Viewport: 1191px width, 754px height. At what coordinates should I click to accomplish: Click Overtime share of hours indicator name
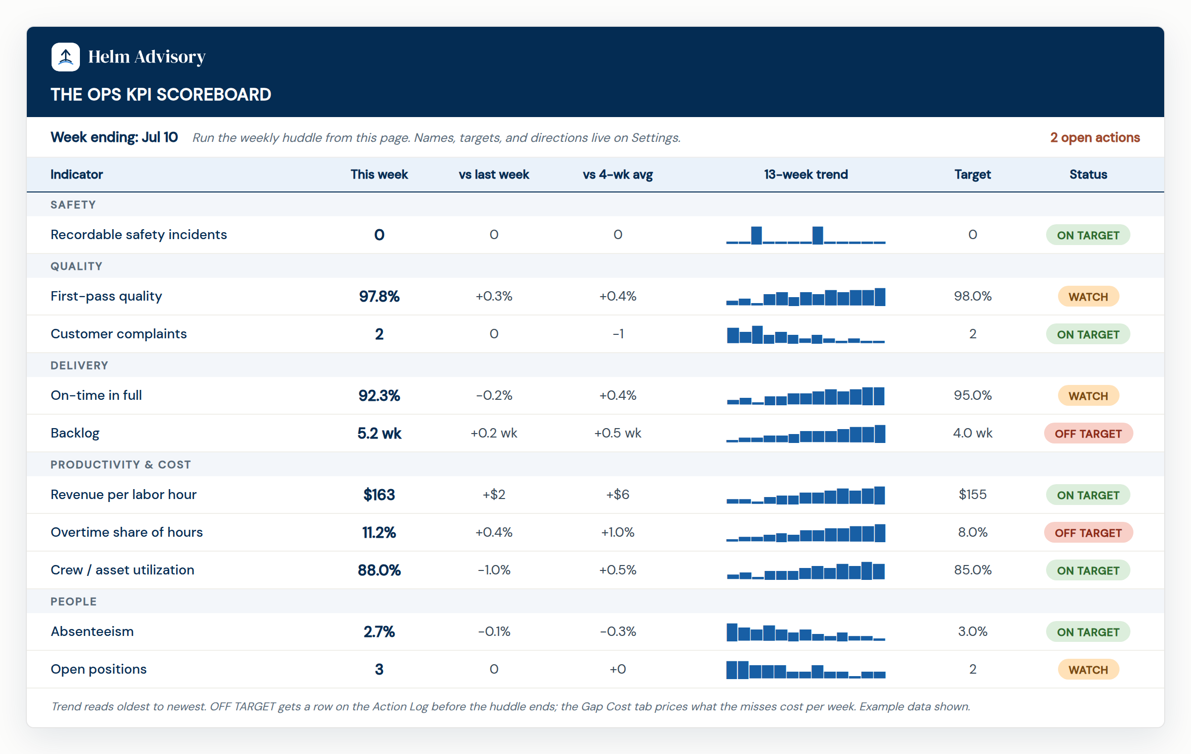pos(127,532)
